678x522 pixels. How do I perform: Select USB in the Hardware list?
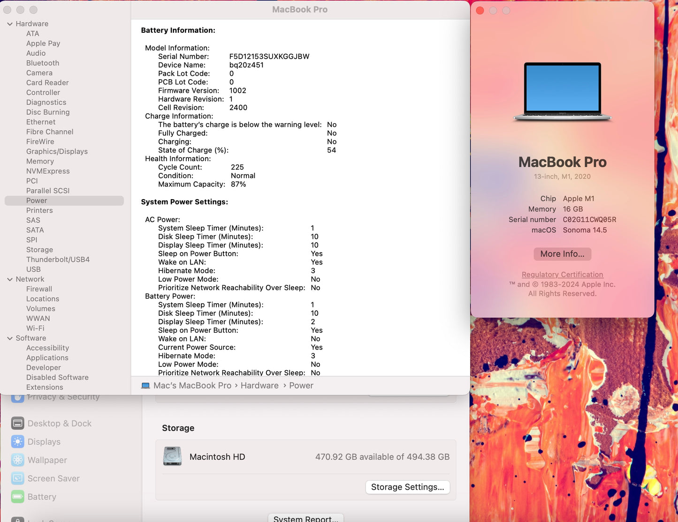tap(33, 270)
